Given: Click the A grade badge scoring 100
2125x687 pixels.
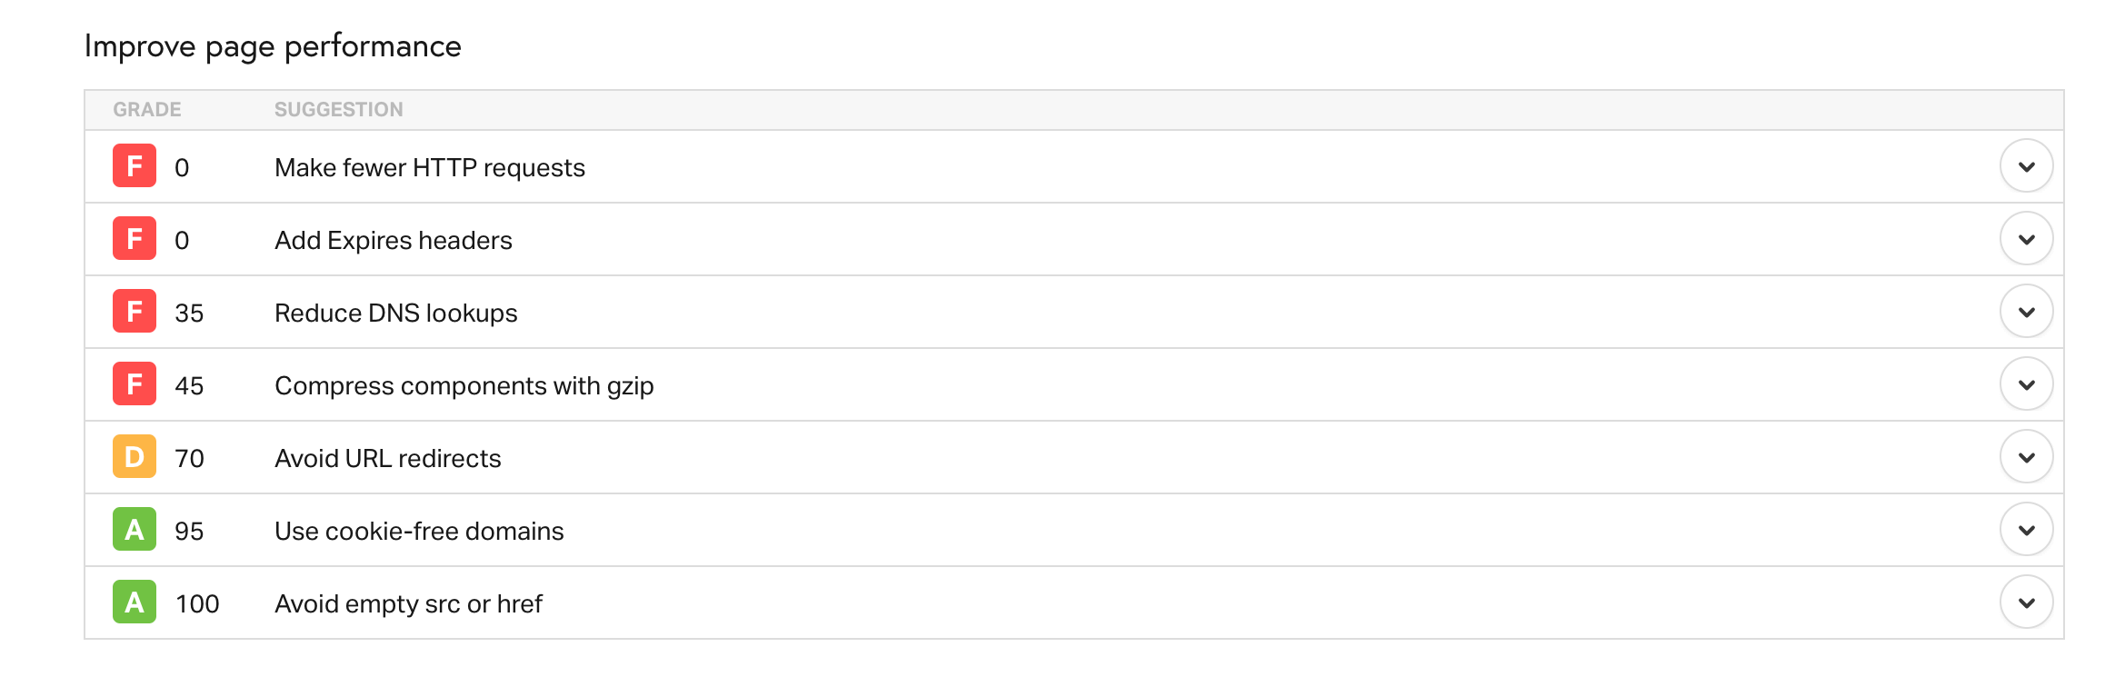Looking at the screenshot, I should (x=135, y=602).
